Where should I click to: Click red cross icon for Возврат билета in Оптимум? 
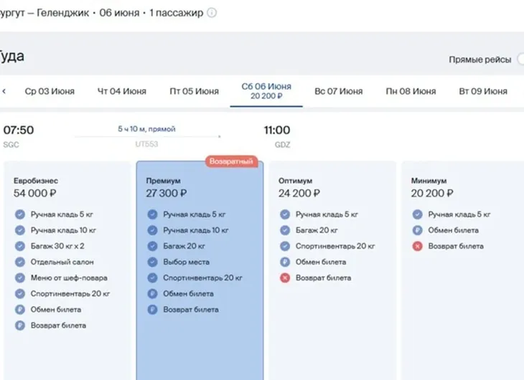(285, 277)
